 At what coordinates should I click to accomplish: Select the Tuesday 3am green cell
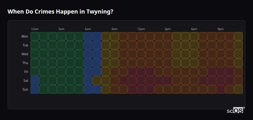pos(61,45)
